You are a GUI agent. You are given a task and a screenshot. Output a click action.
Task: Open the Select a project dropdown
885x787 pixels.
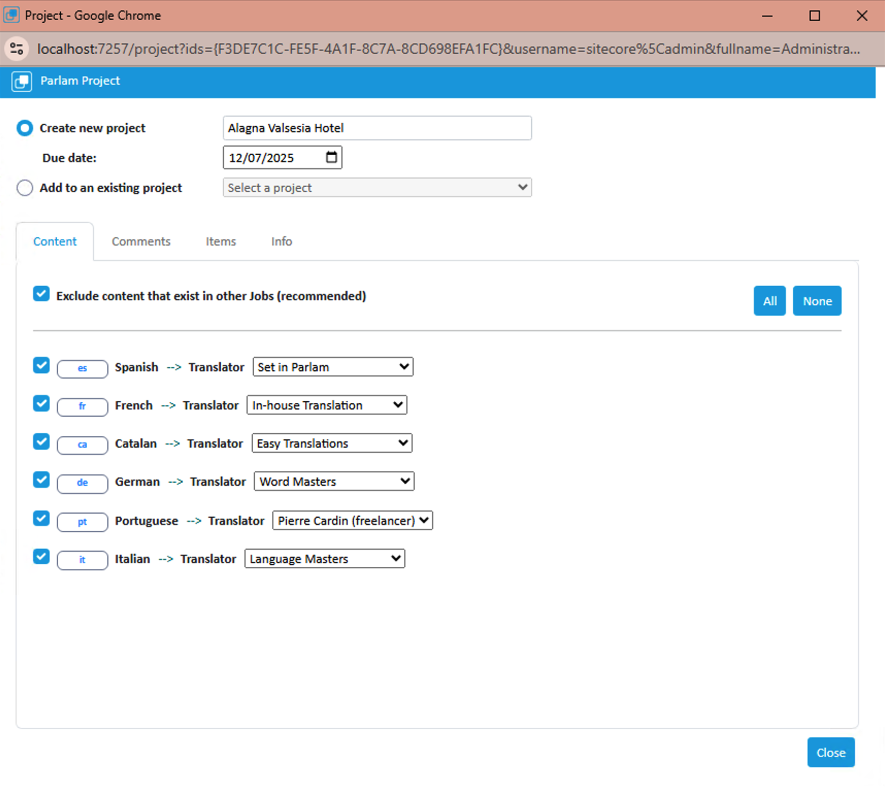click(x=377, y=187)
